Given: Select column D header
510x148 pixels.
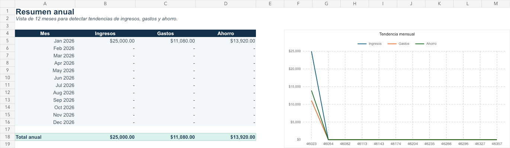Looking at the screenshot, I should coord(226,4).
